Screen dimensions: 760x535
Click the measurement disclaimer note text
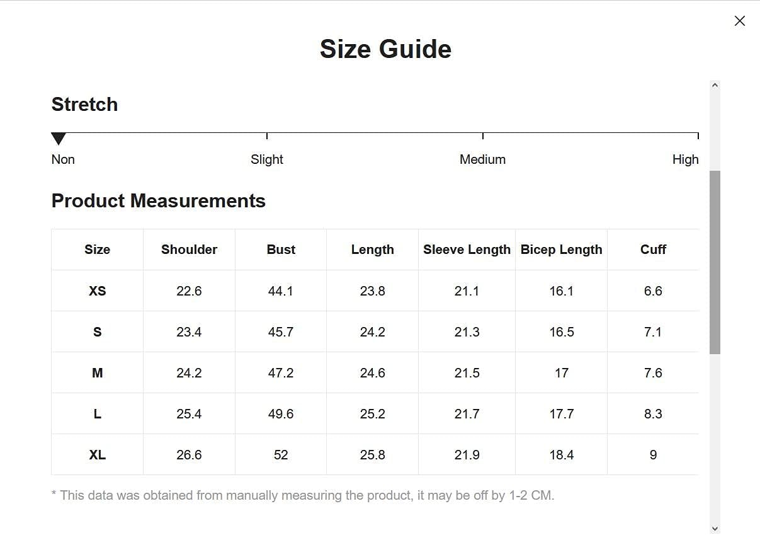pyautogui.click(x=303, y=495)
